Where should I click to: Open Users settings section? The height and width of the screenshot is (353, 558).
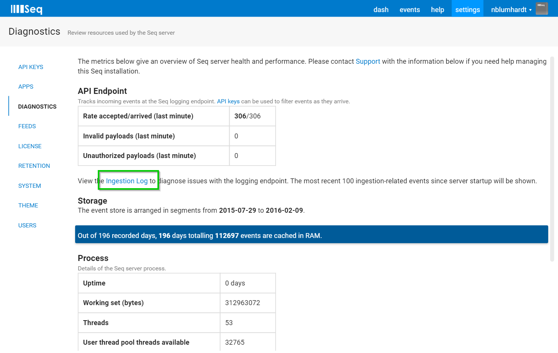(x=27, y=225)
